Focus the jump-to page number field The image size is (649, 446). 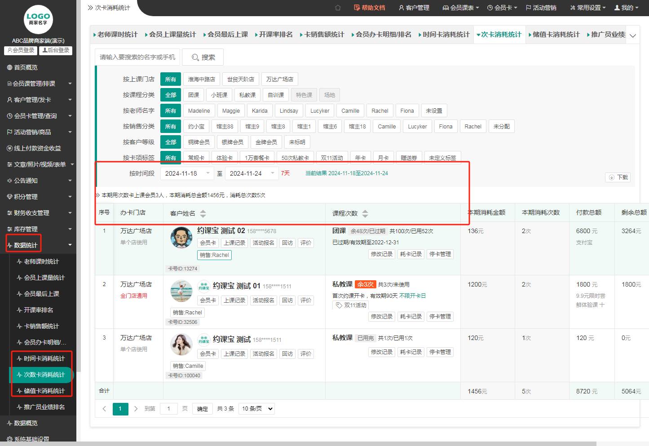169,409
